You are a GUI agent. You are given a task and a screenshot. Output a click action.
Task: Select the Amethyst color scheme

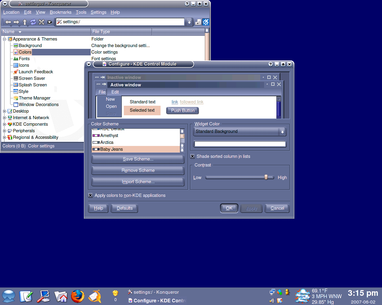point(136,136)
